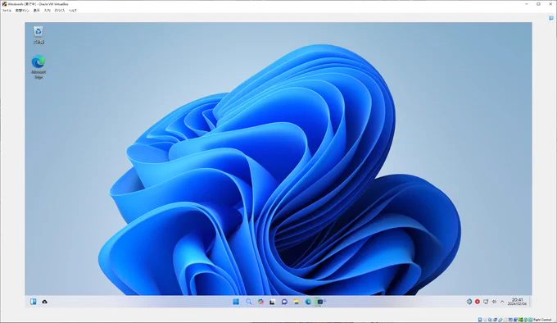Click the display indicator in VirtualBox status bar
Viewport: 557px width, 323px height.
[510, 320]
